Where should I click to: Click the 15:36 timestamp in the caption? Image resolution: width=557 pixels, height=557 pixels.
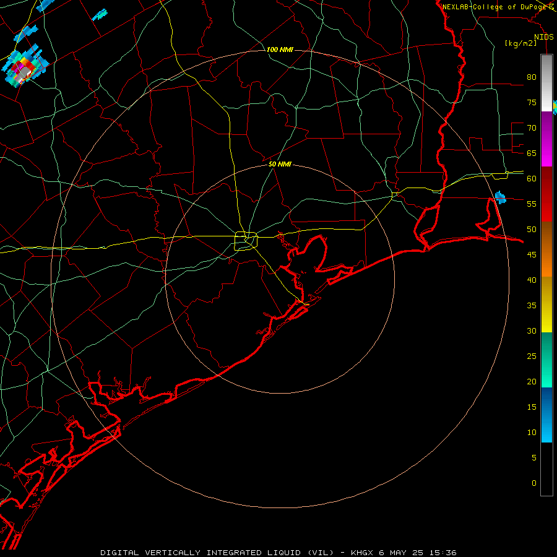(x=444, y=553)
